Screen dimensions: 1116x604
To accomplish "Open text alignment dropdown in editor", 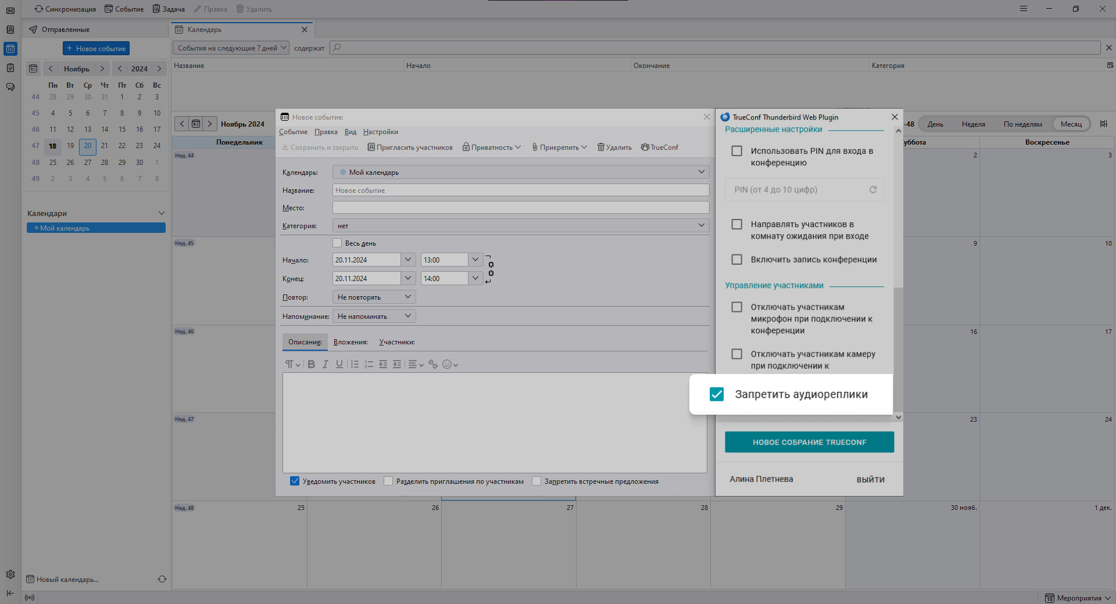I will click(416, 364).
